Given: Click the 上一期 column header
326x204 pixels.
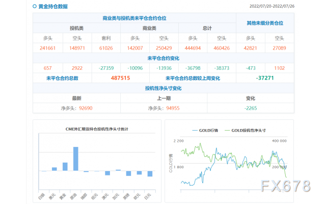Looking at the screenshot, I should (x=164, y=98).
